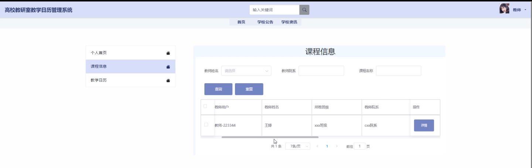
Task: Go to the 首页 nav tab
Action: tap(241, 22)
